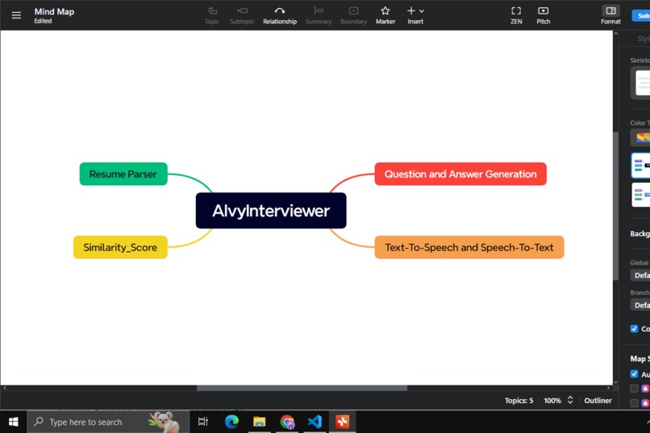This screenshot has width=650, height=433.
Task: Open the Skeleton structure thumbnail
Action: point(641,83)
